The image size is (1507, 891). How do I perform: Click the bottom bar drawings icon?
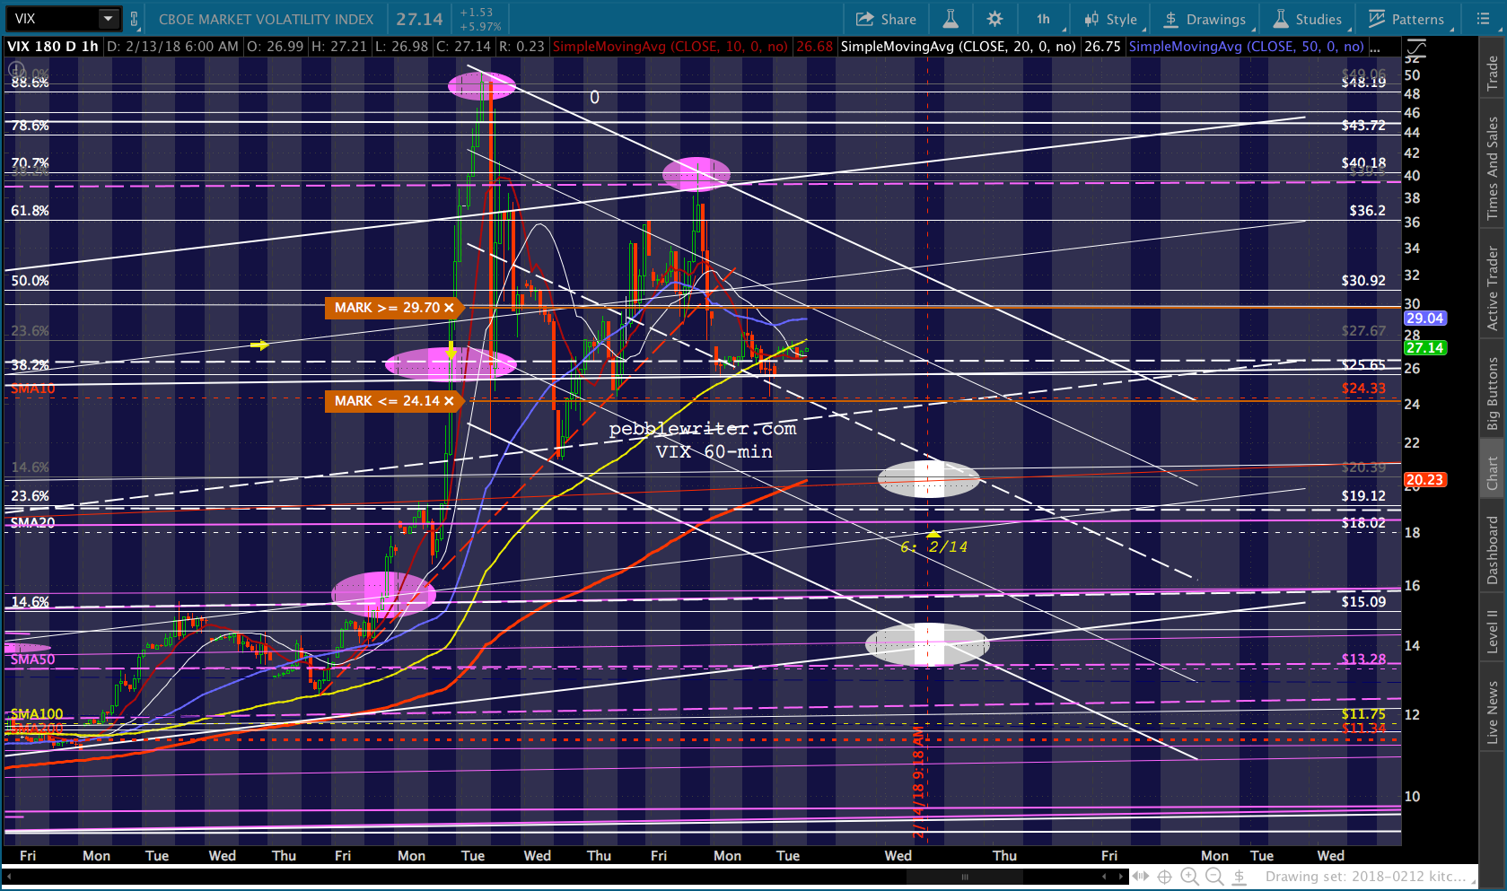1240,877
